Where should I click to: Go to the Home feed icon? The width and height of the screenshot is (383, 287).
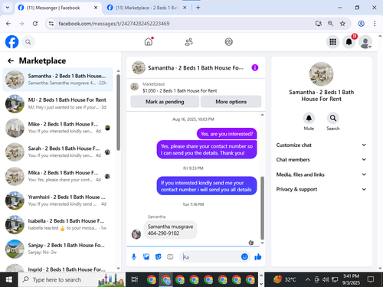click(149, 41)
